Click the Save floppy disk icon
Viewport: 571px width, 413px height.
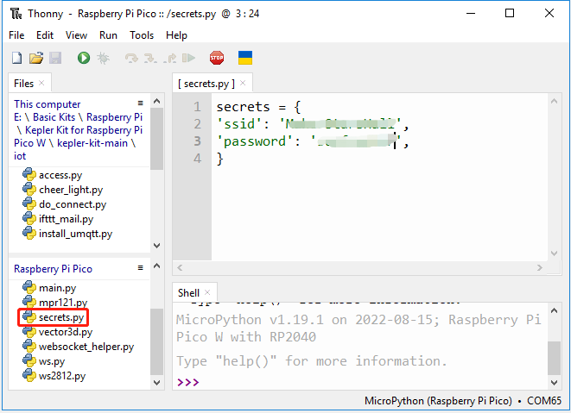click(x=55, y=58)
